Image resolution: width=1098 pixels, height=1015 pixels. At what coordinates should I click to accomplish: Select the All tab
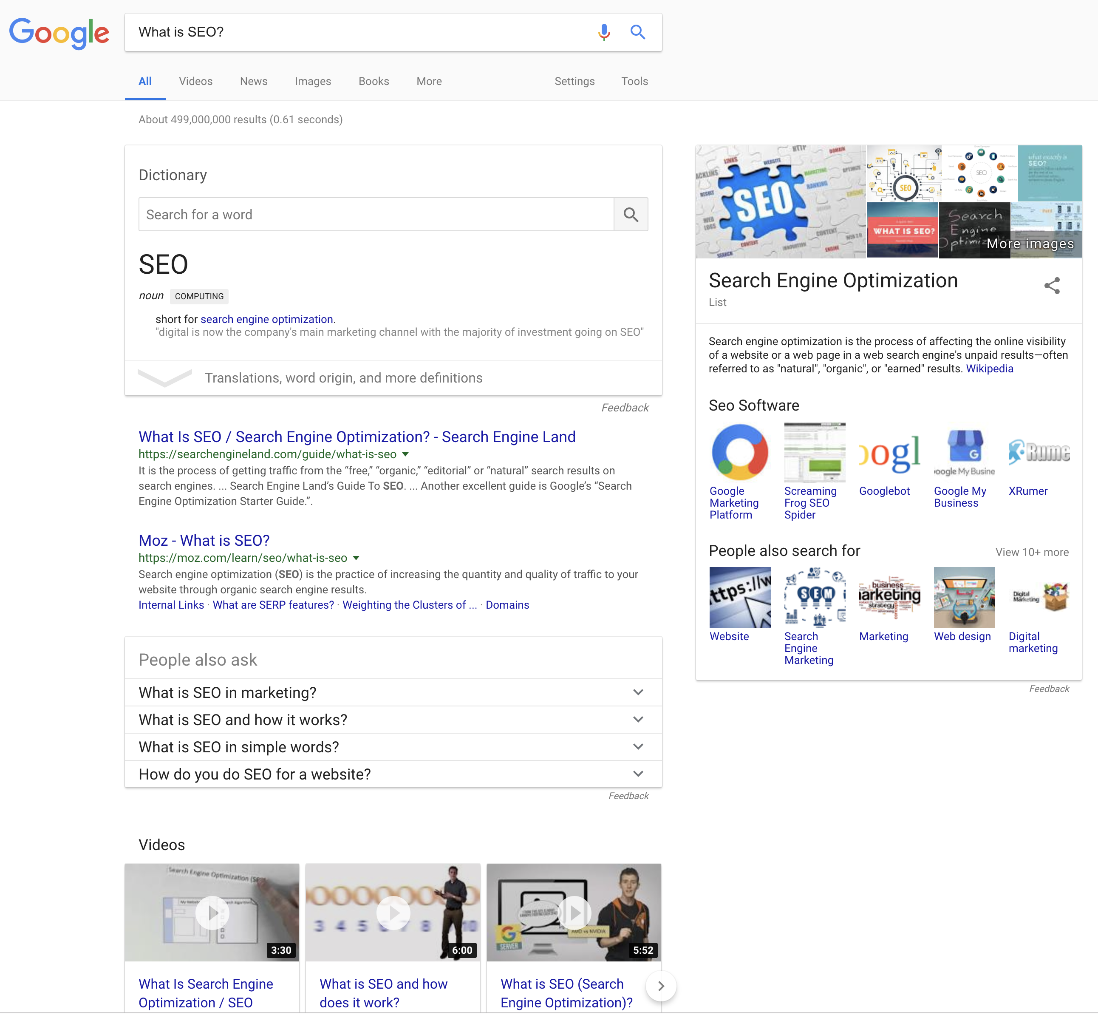(145, 81)
